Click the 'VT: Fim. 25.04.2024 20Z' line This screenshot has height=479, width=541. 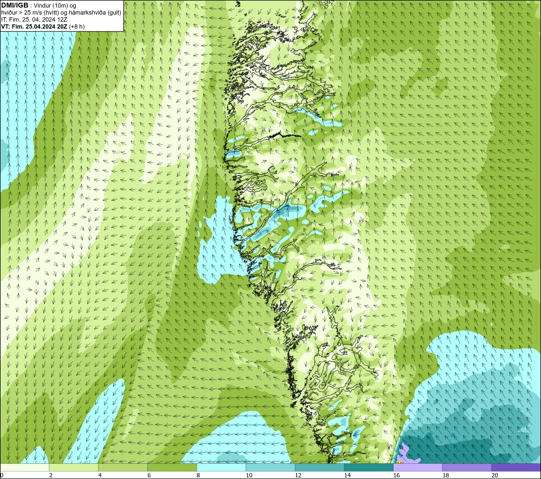[34, 26]
